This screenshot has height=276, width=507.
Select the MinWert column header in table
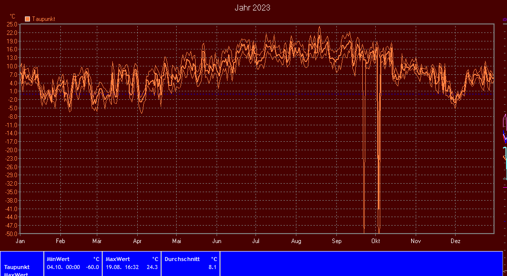(x=58, y=259)
